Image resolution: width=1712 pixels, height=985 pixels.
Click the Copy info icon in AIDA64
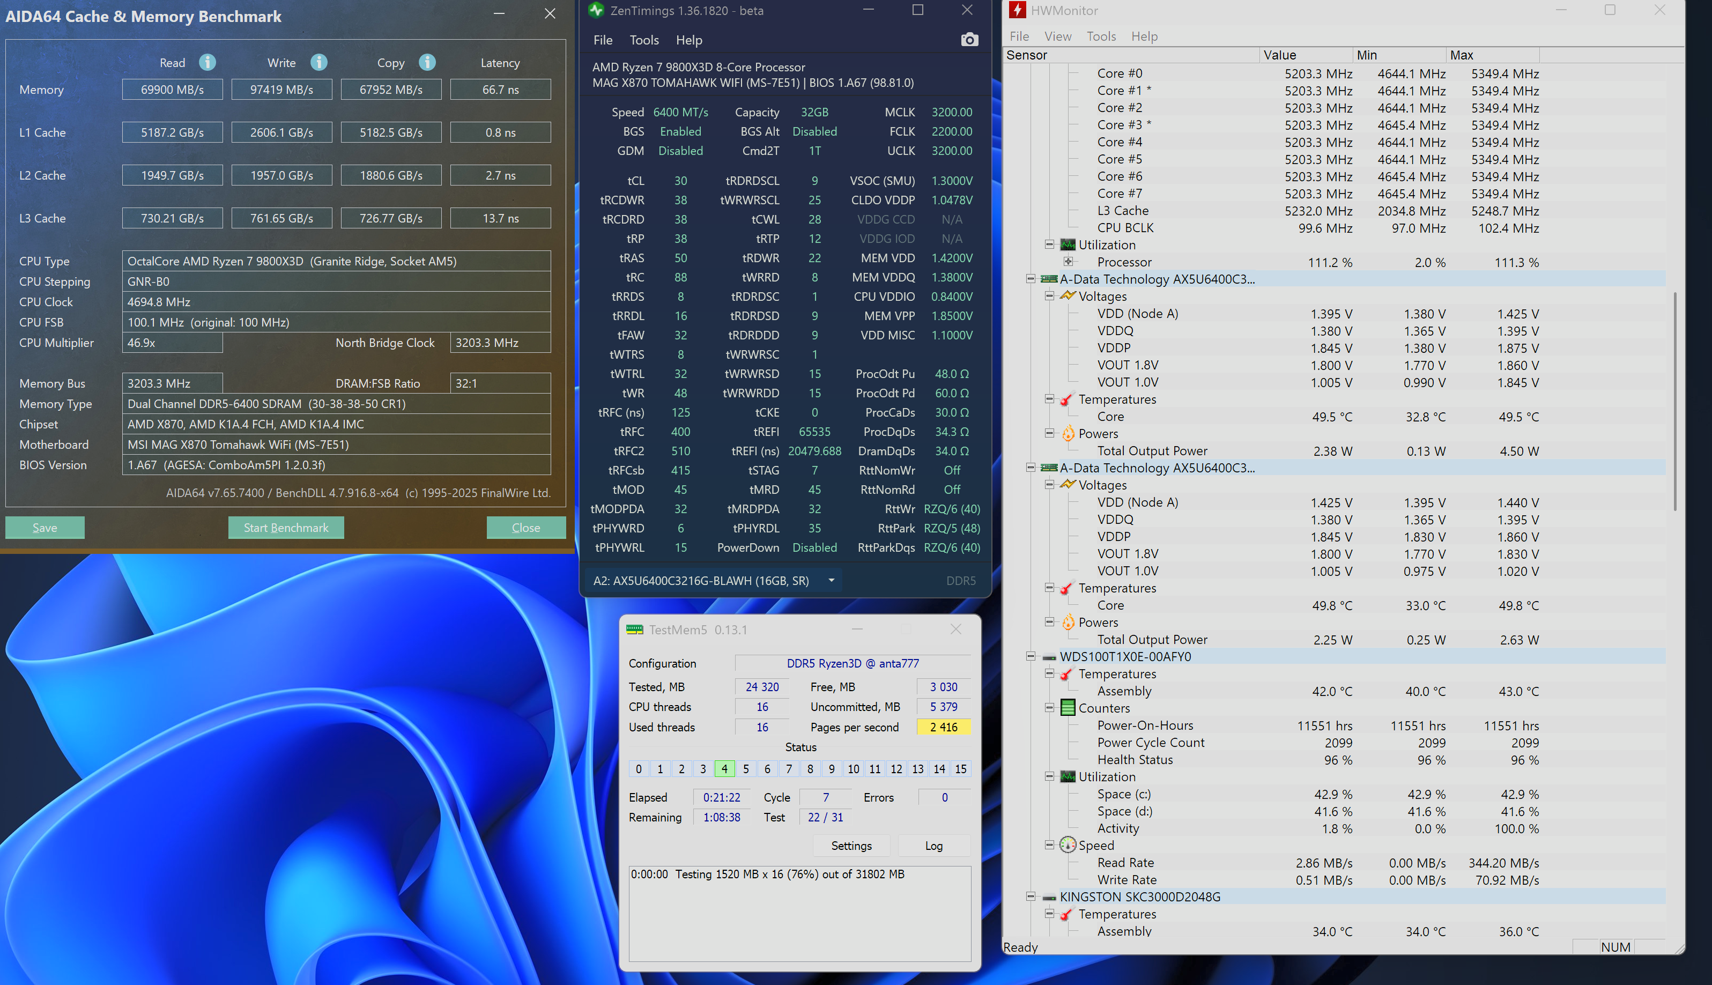[x=427, y=62]
